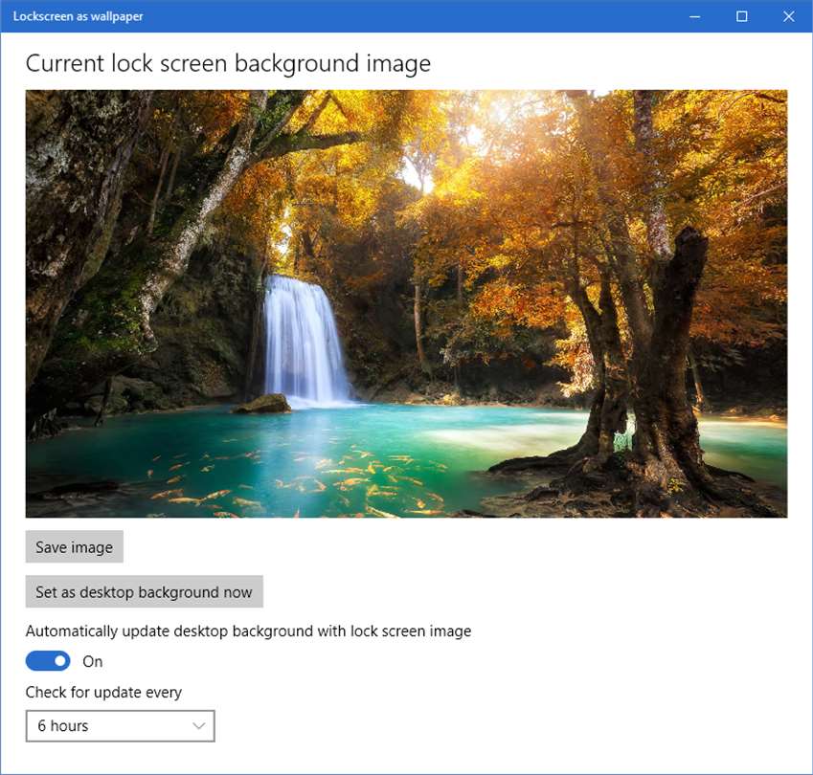Click the On label next to the switch
Image resolution: width=813 pixels, height=775 pixels.
[x=93, y=661]
